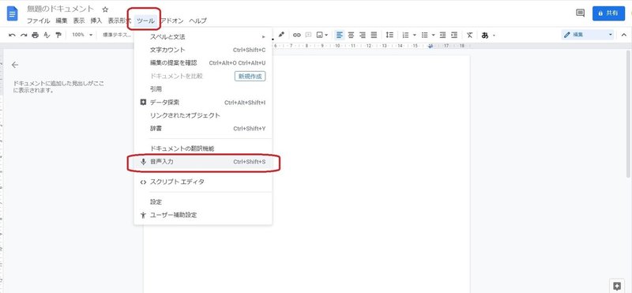632x293 pixels.
Task: Open ユーザー補助設定
Action: point(203,215)
